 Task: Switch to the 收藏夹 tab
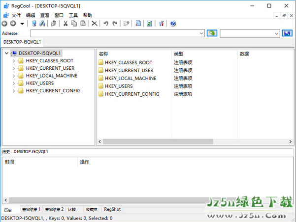pos(92,209)
